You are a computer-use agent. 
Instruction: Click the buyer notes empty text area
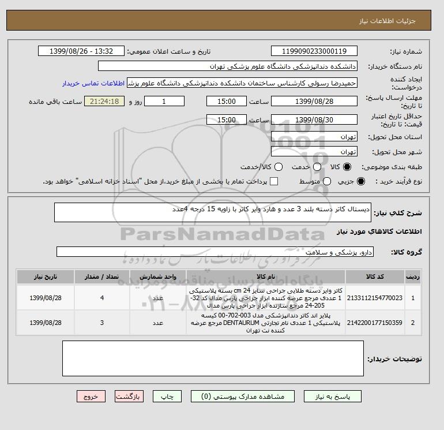pos(213,358)
